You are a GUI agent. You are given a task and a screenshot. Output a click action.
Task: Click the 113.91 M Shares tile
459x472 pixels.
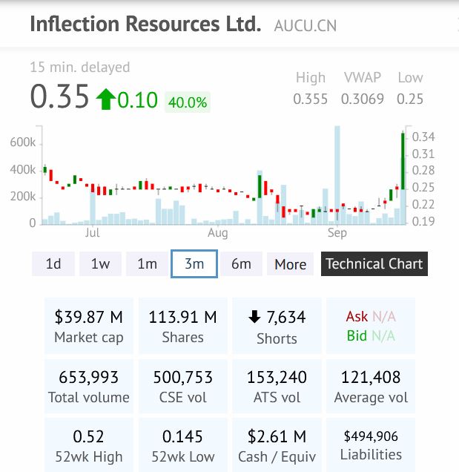coord(182,327)
